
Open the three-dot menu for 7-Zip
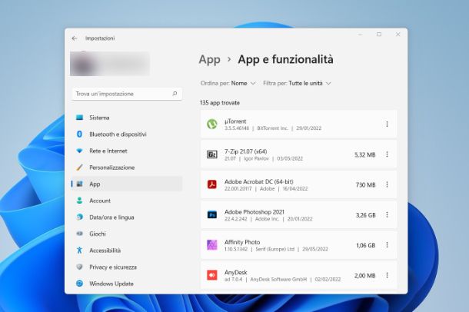pyautogui.click(x=387, y=154)
